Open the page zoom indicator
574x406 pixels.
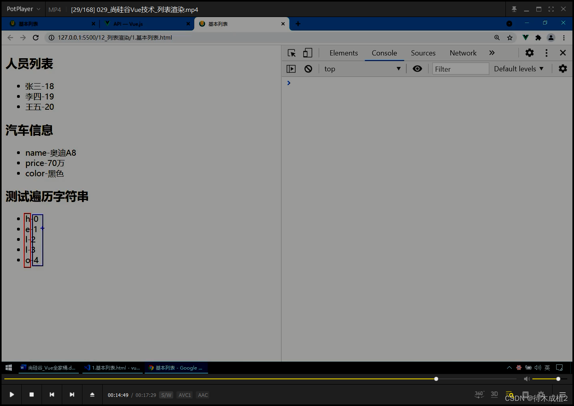point(497,38)
